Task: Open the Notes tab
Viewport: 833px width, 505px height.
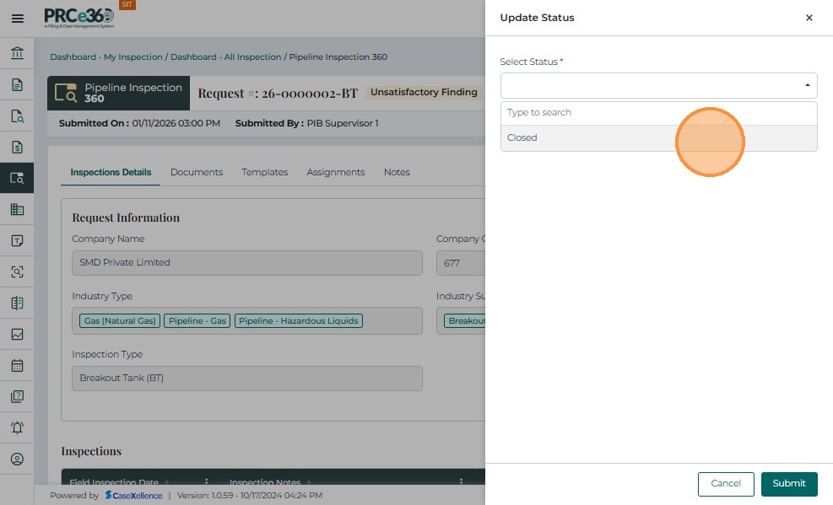Action: (x=397, y=172)
